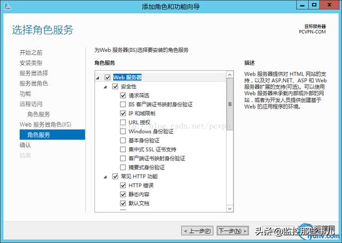Open the 服务器选择 step
The height and width of the screenshot is (243, 342).
pyautogui.click(x=34, y=73)
